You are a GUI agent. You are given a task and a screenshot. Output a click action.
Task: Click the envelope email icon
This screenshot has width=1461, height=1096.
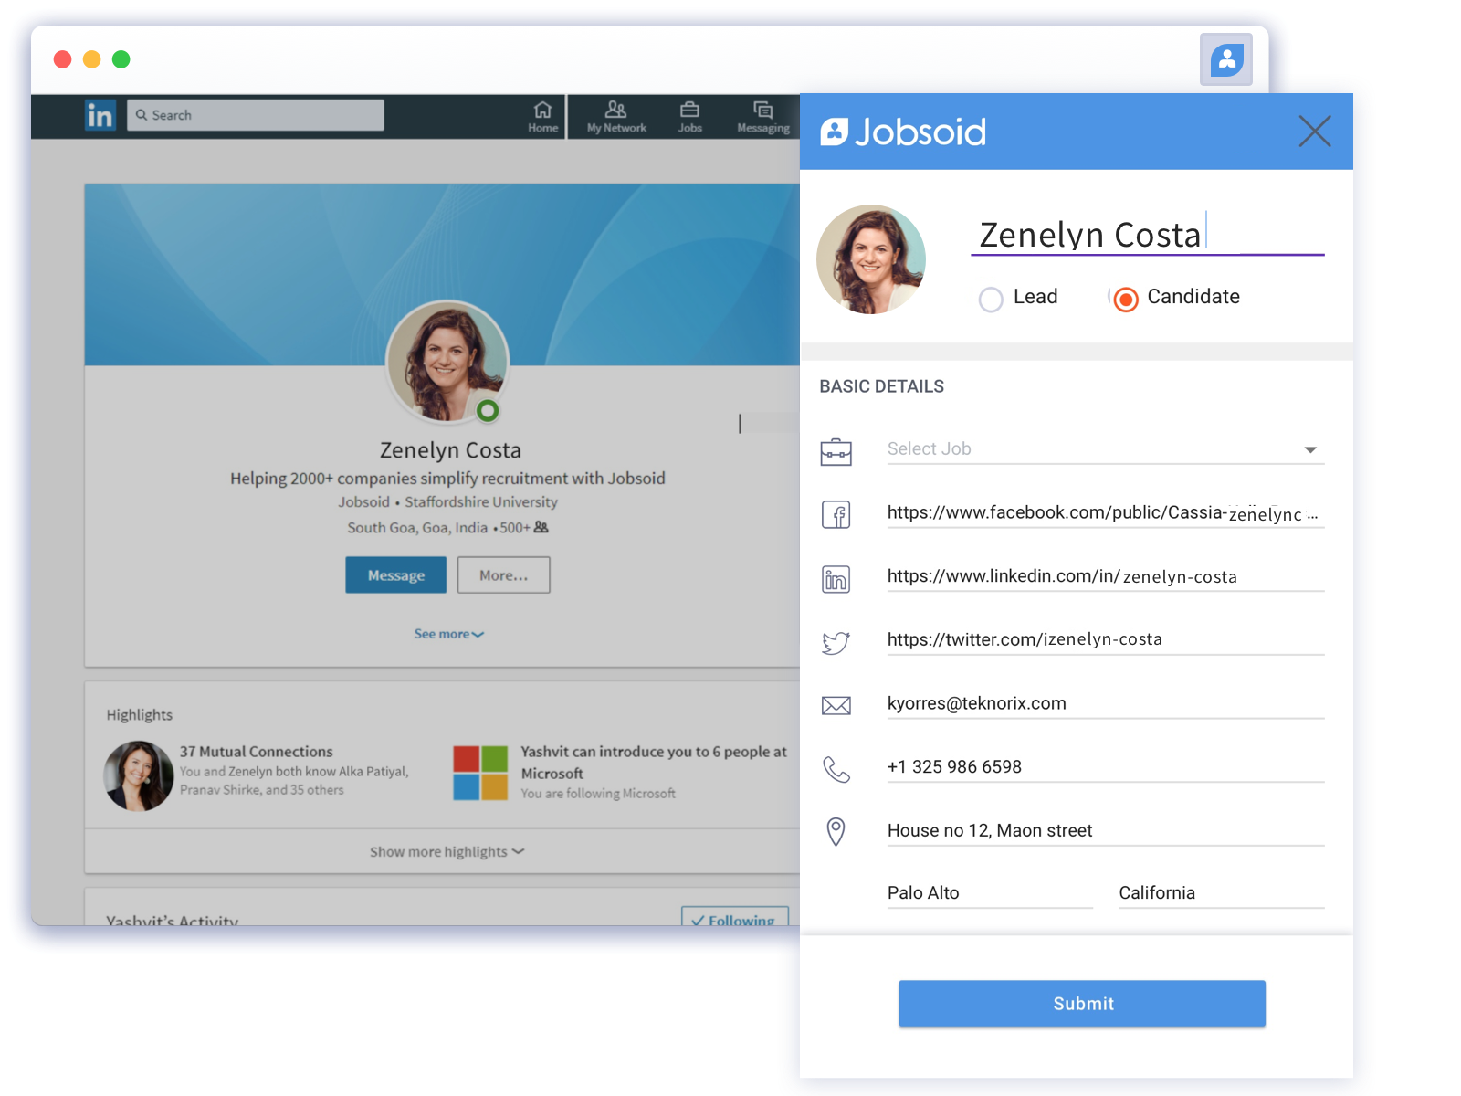[x=836, y=705]
